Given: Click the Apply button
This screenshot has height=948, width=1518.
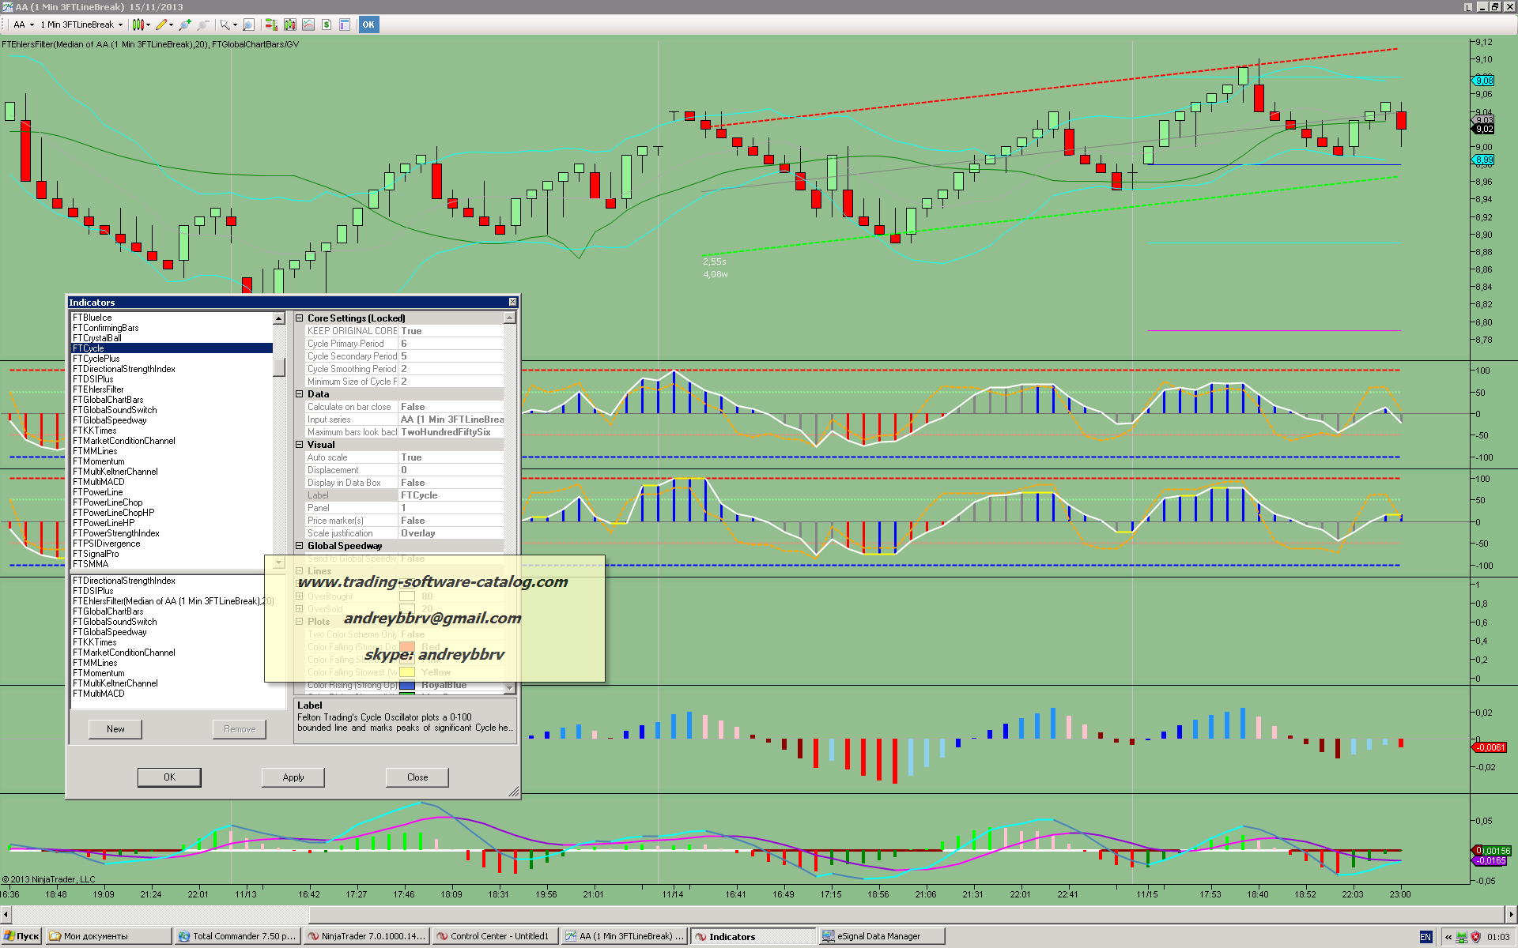Looking at the screenshot, I should [293, 777].
